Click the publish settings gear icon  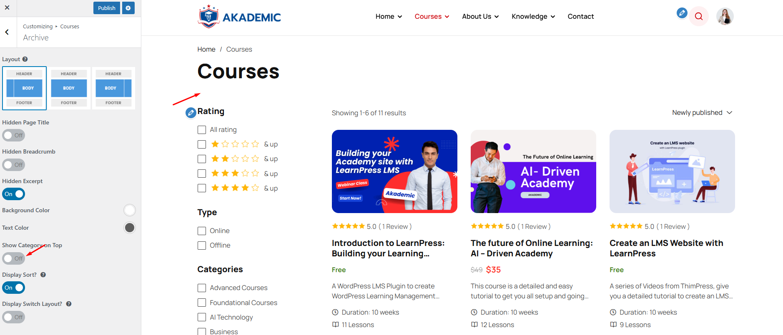(128, 8)
